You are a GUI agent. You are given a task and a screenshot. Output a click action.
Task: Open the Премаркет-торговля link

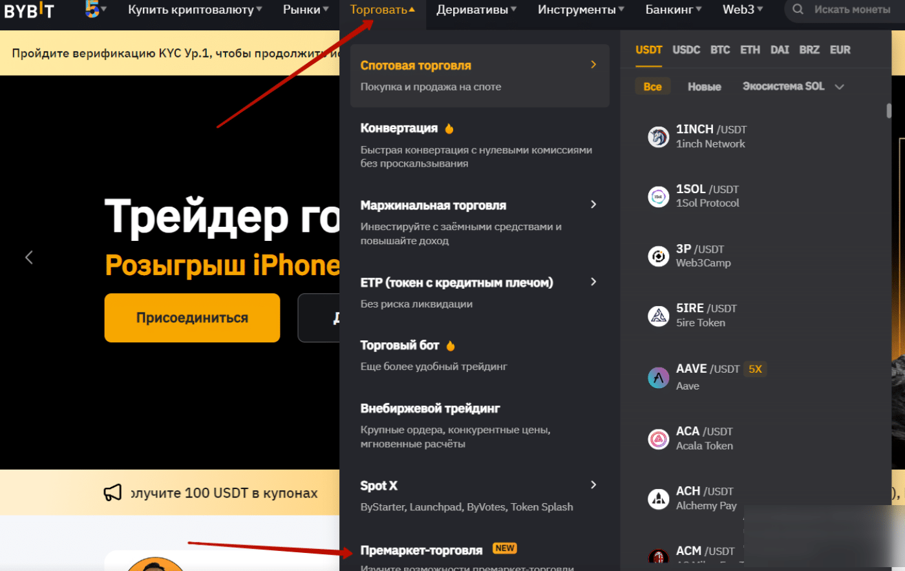point(421,550)
